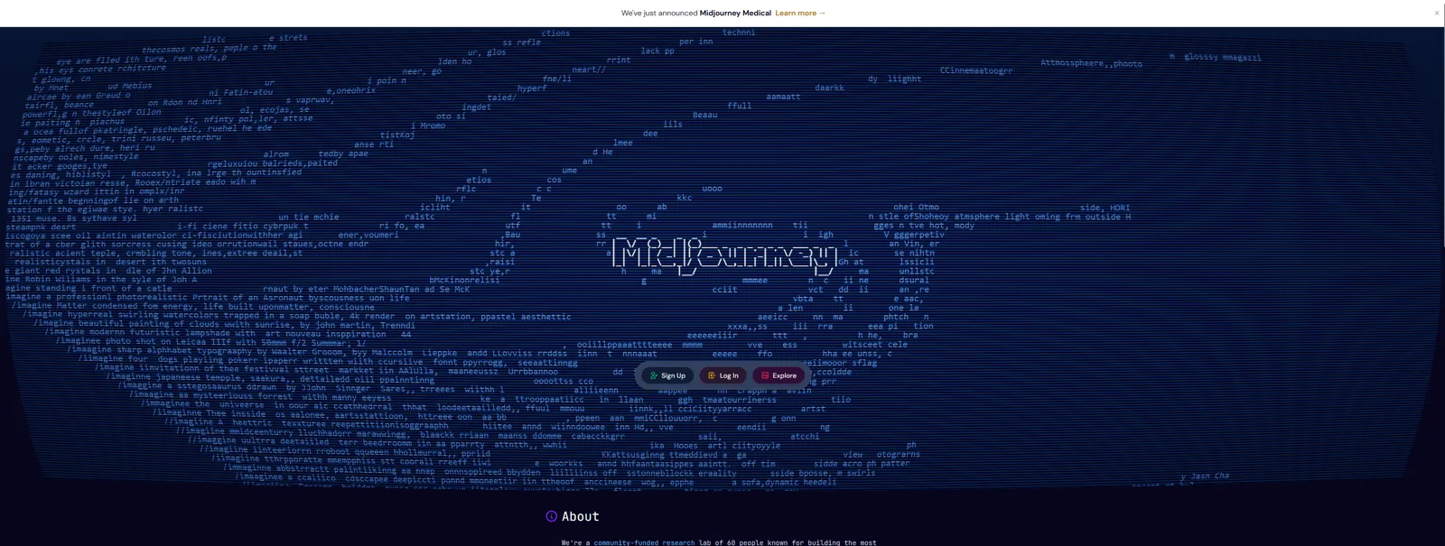This screenshot has width=1445, height=546.
Task: Open the community-funded research link
Action: tap(644, 542)
